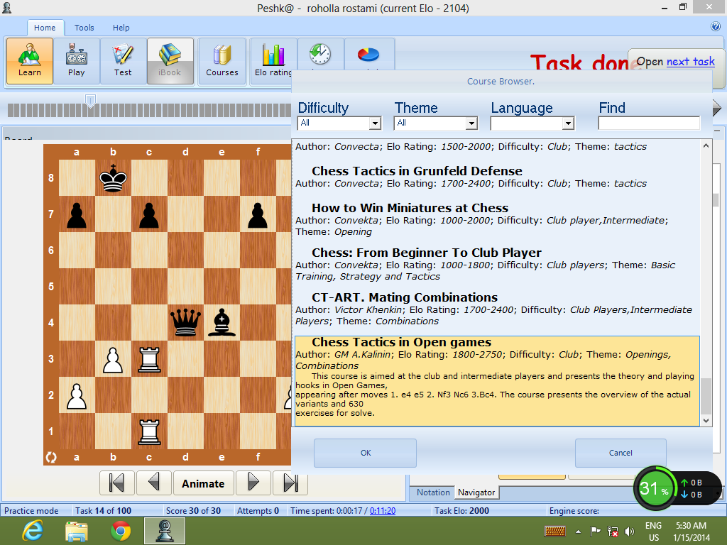The height and width of the screenshot is (545, 727).
Task: Click the ENG US language indicator
Action: (653, 531)
